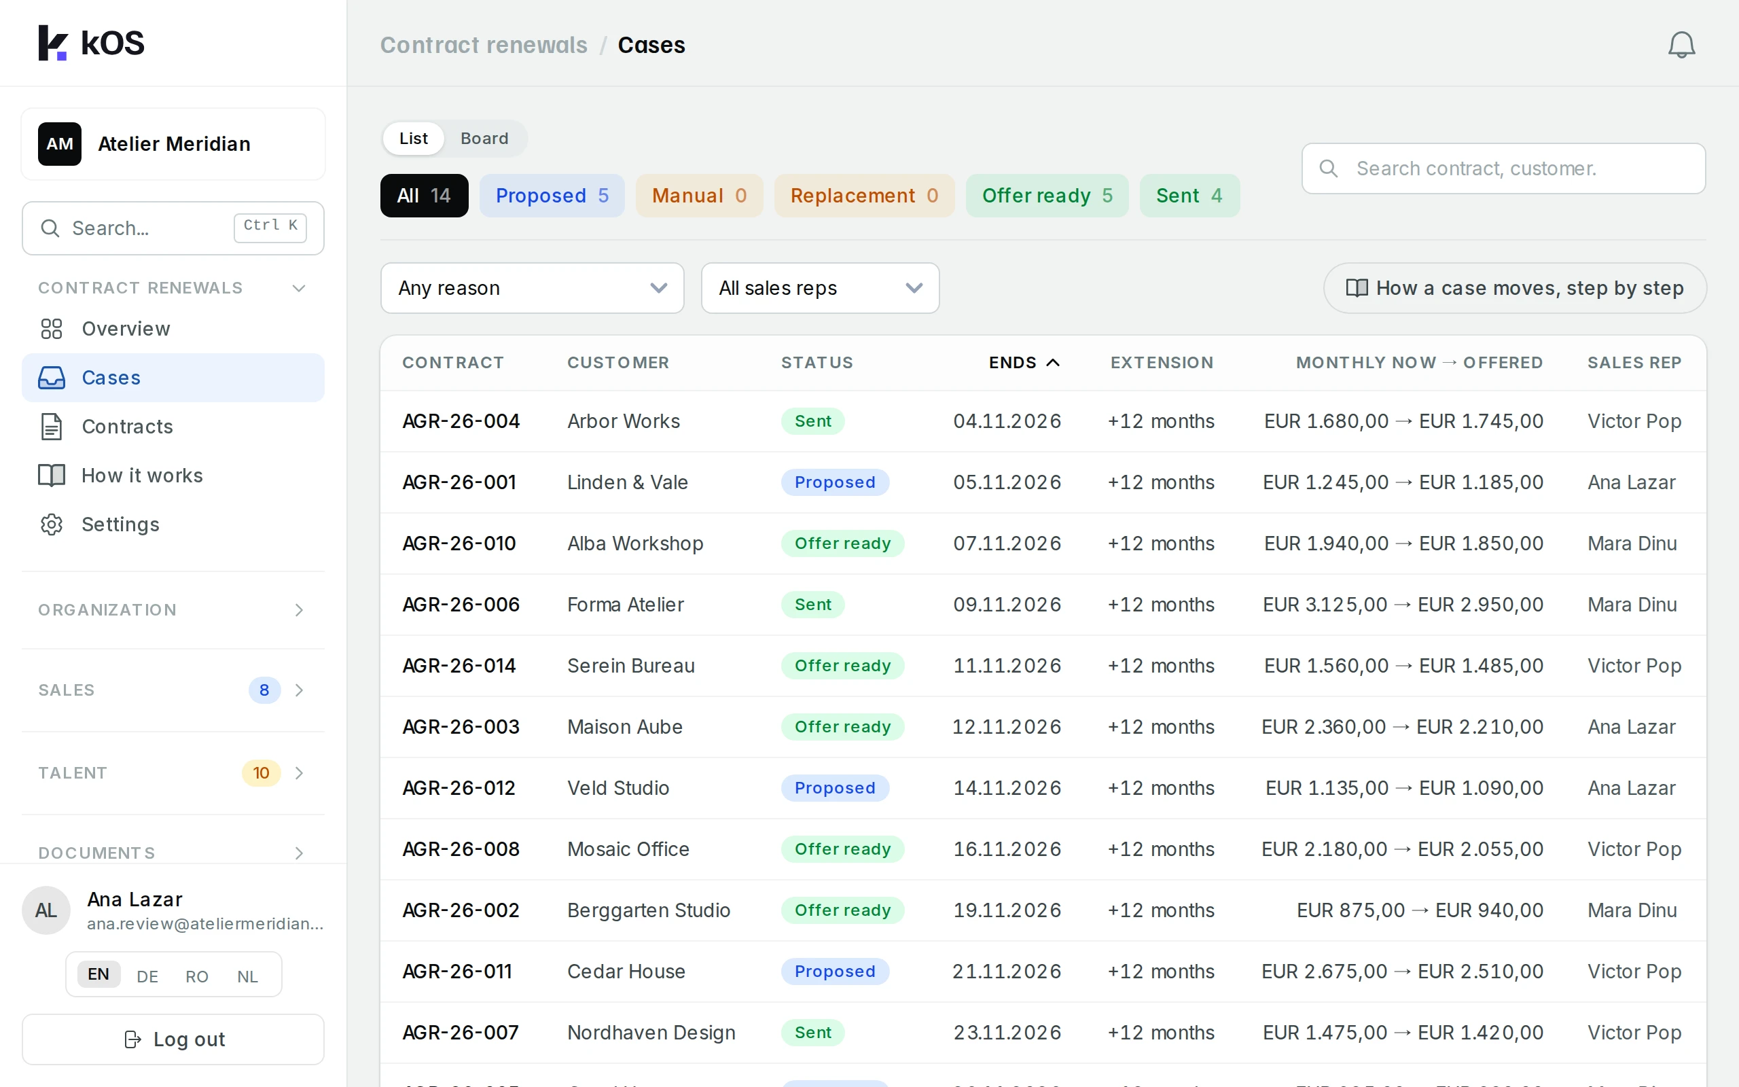Switch language to DE
This screenshot has width=1739, height=1087.
coord(147,976)
